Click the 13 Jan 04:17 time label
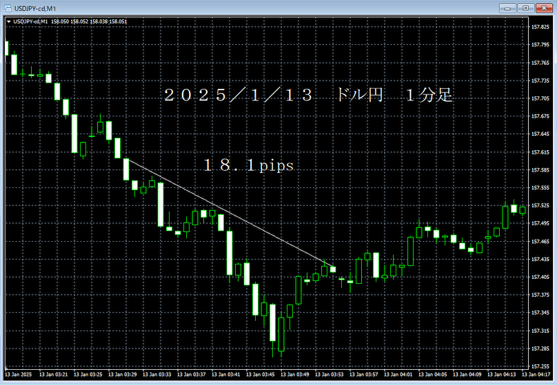The image size is (557, 385). pos(536,375)
